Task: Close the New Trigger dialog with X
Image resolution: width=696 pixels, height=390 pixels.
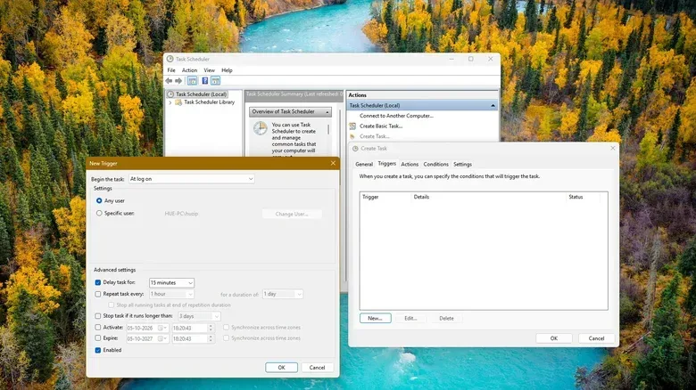Action: tap(333, 163)
